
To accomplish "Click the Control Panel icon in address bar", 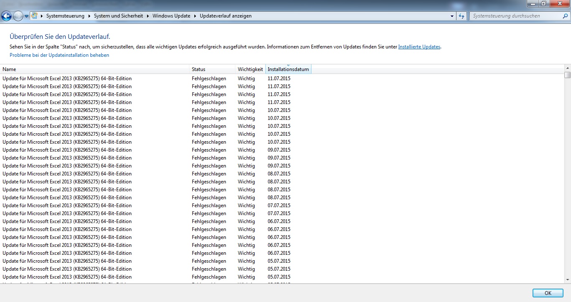I will pyautogui.click(x=35, y=16).
